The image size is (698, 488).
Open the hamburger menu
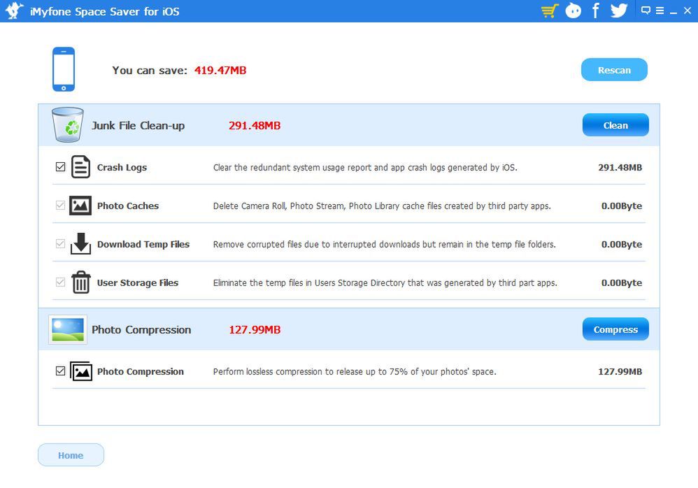click(662, 10)
